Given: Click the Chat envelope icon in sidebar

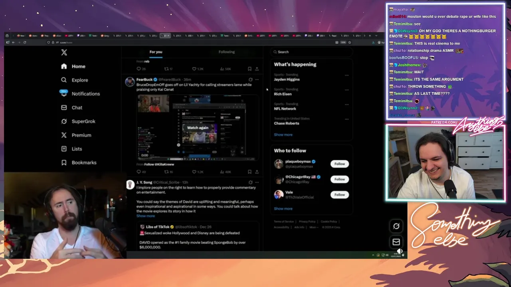Looking at the screenshot, I should point(64,108).
